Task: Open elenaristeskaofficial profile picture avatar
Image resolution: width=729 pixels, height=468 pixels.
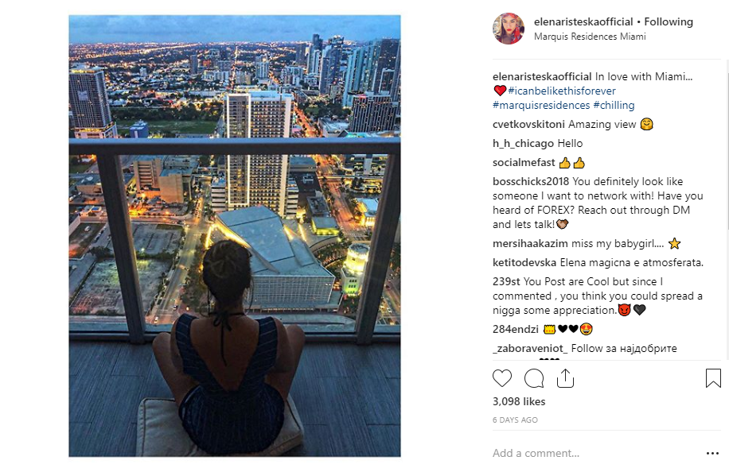Action: point(509,29)
